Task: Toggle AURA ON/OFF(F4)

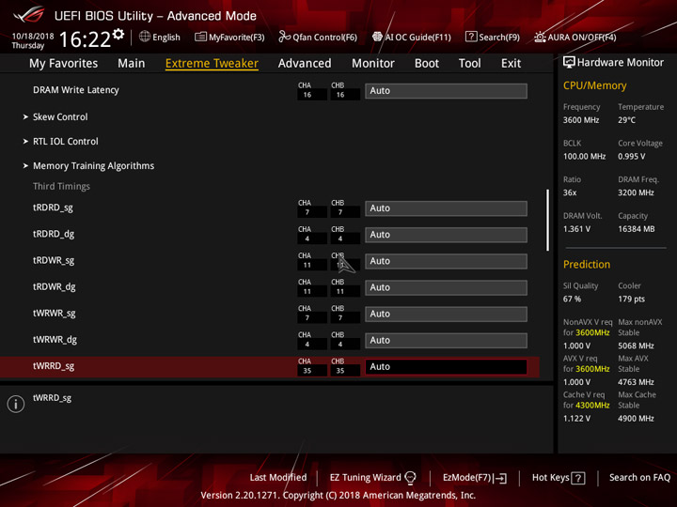Action: click(x=575, y=37)
